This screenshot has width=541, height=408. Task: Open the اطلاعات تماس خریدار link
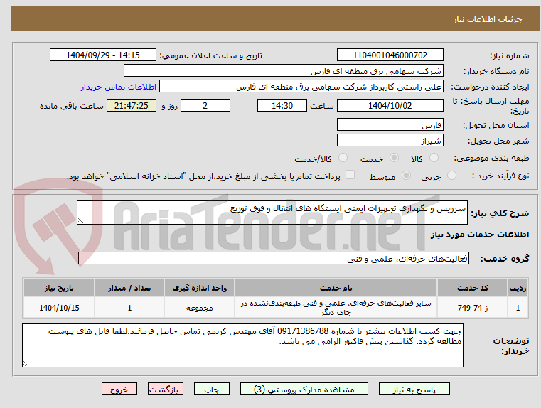point(118,87)
